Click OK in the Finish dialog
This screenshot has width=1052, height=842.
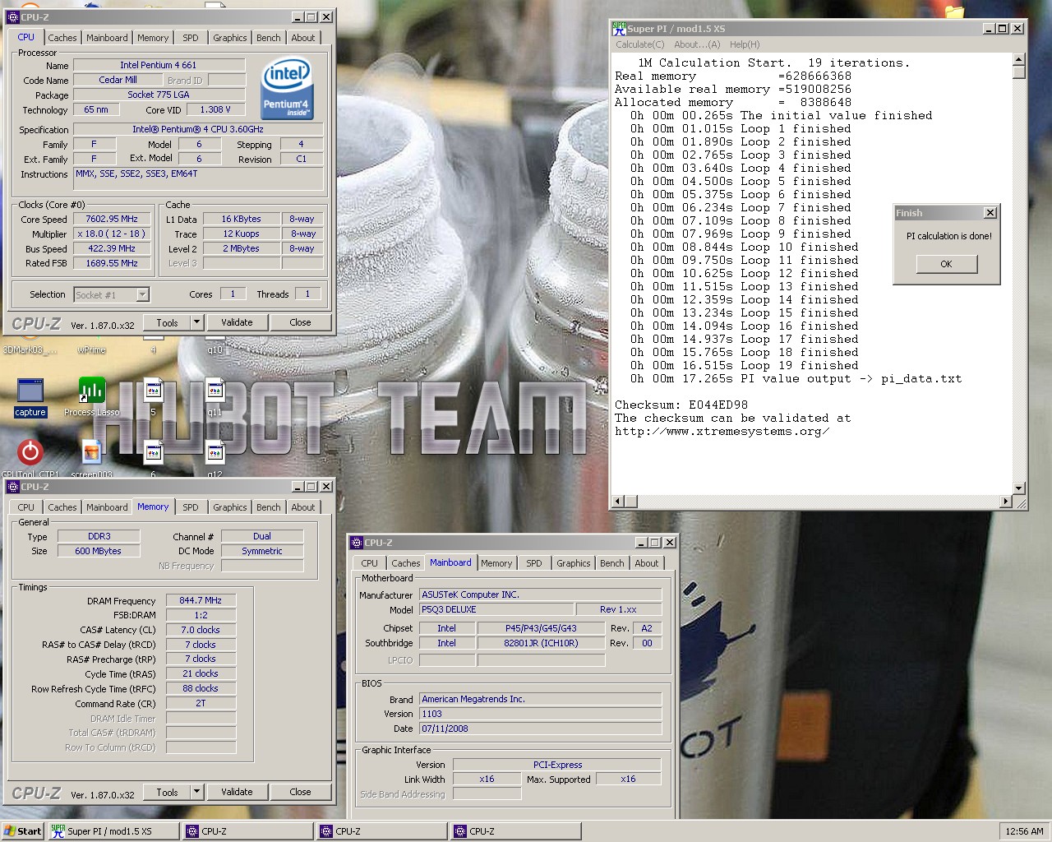946,264
